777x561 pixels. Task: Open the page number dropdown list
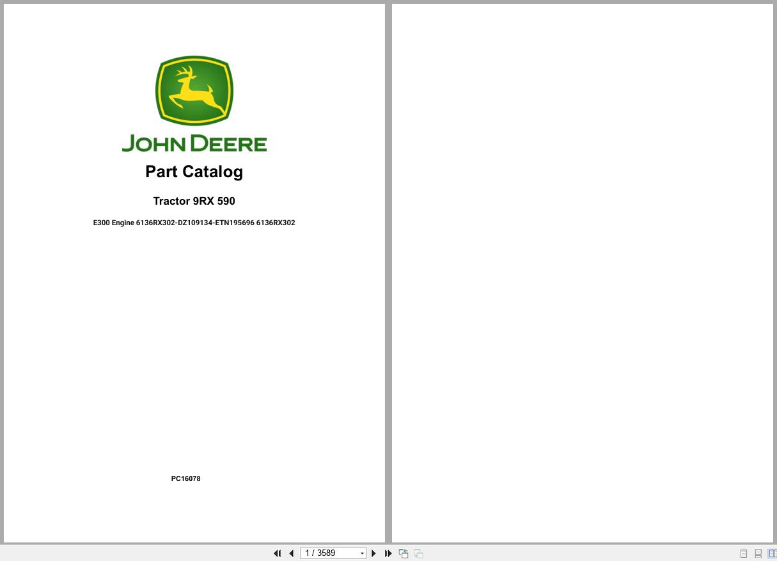362,553
